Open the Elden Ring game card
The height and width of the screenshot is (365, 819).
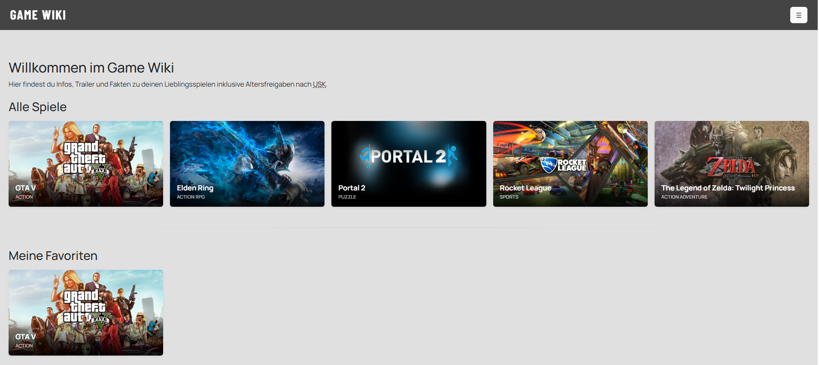click(x=247, y=164)
